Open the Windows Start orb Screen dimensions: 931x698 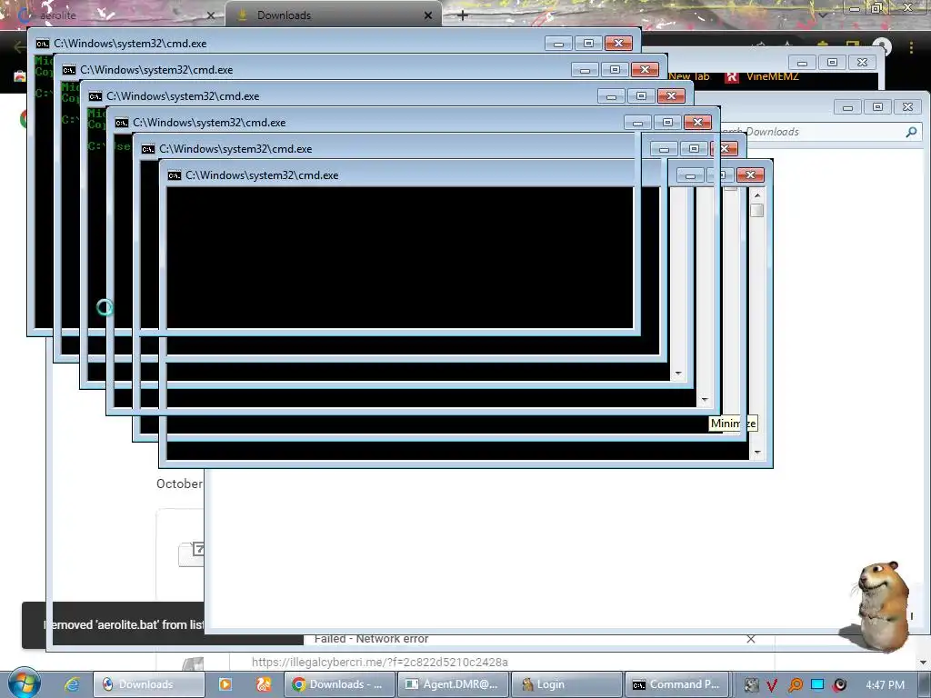click(25, 683)
